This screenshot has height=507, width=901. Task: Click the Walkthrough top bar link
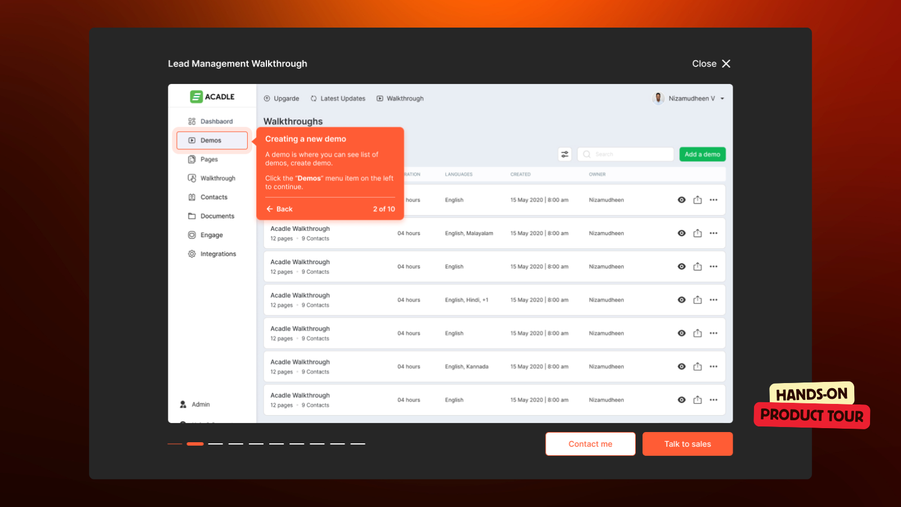[400, 99]
